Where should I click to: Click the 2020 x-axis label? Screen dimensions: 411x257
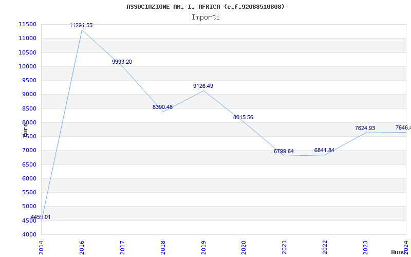pos(244,248)
